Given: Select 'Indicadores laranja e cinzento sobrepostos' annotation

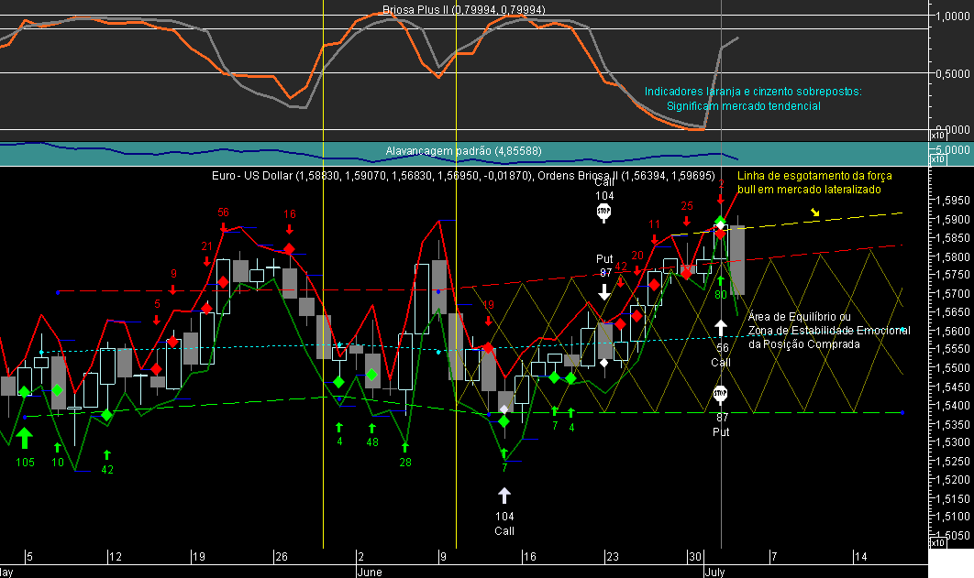Looking at the screenshot, I should 753,92.
